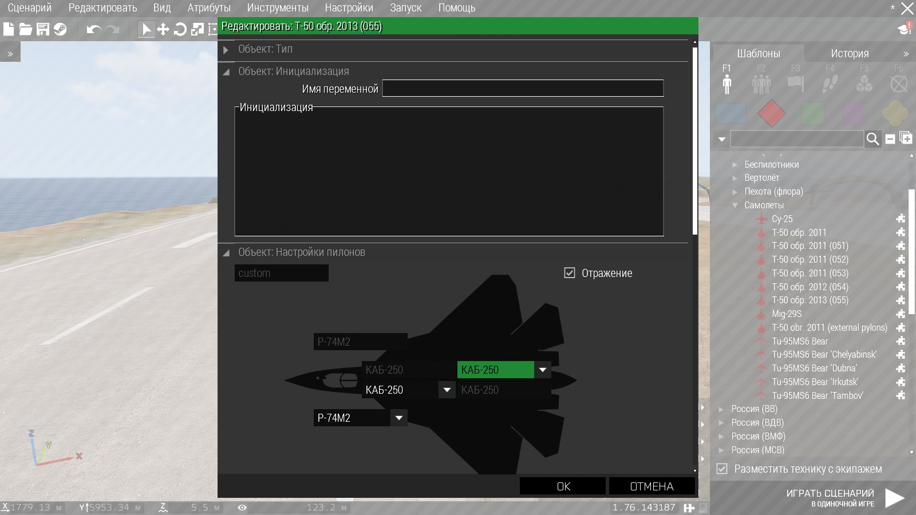The width and height of the screenshot is (916, 515).
Task: Switch to the История tab
Action: point(850,53)
